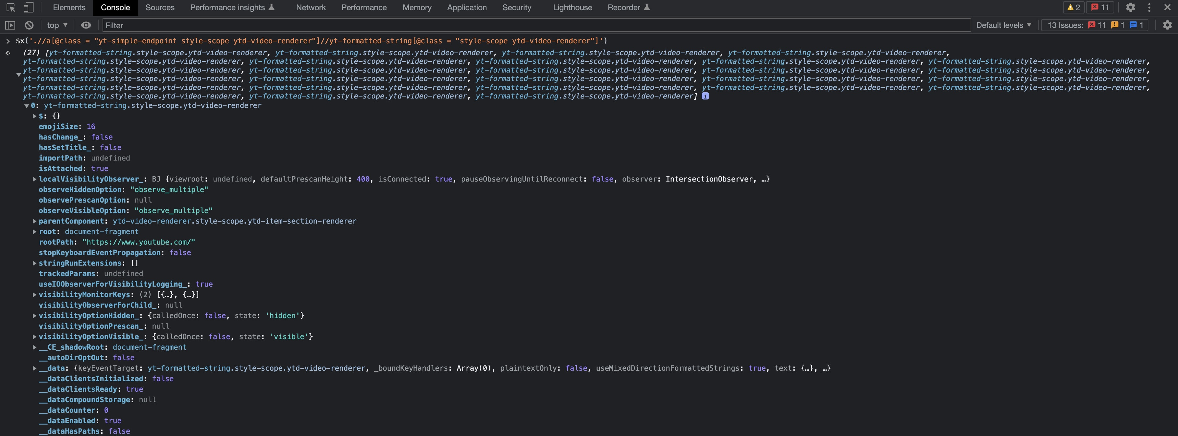Open the Lighthouse tab
This screenshot has height=436, width=1178.
(x=573, y=7)
